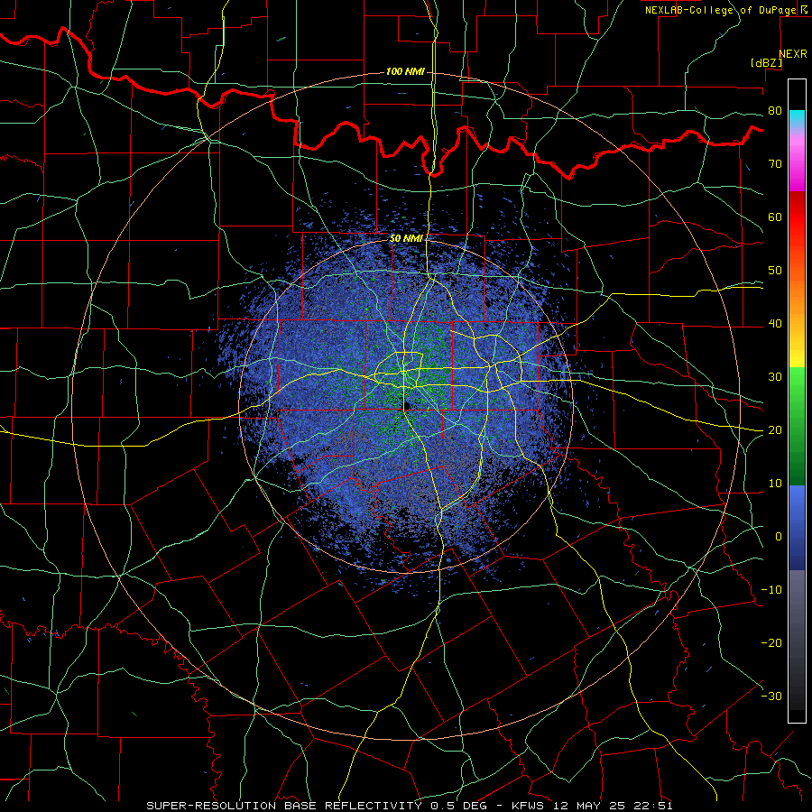Select the -20 value on dBZ scale
Screen dimensions: 812x812
tap(771, 643)
